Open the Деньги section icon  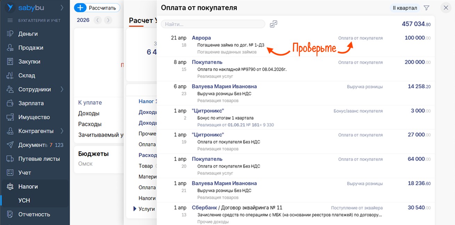[10, 34]
